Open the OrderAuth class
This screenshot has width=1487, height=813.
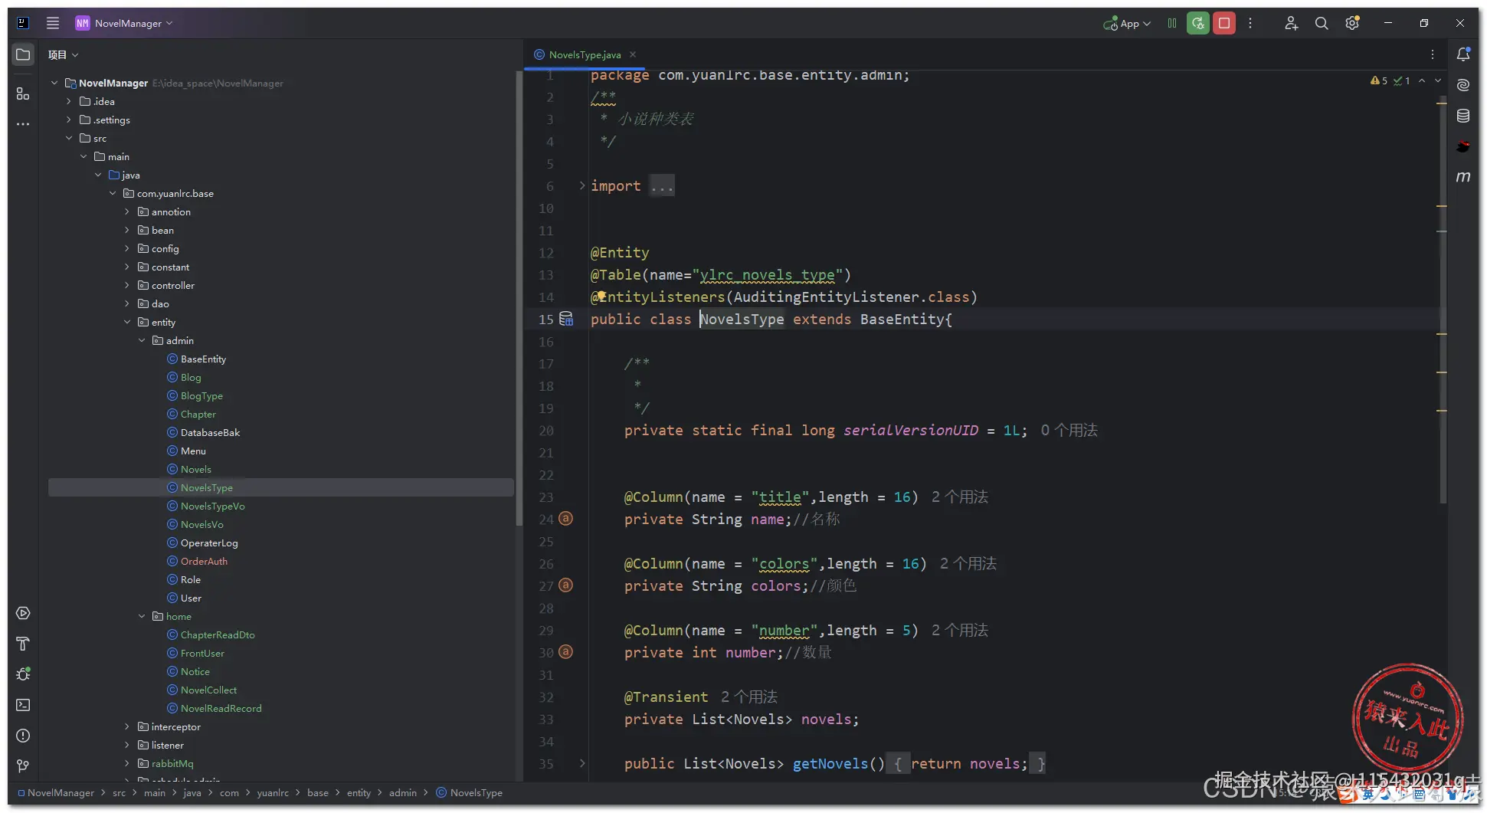pos(204,561)
